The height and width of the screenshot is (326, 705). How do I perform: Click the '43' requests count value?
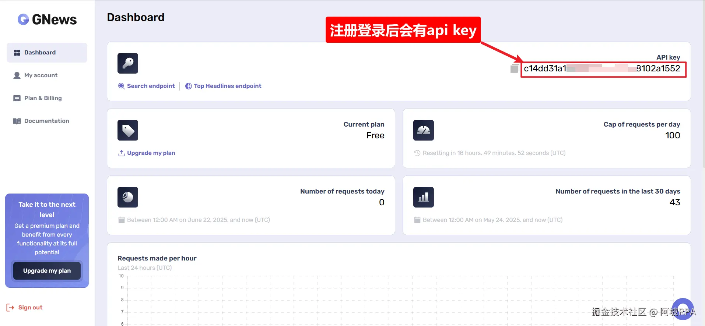pyautogui.click(x=675, y=202)
